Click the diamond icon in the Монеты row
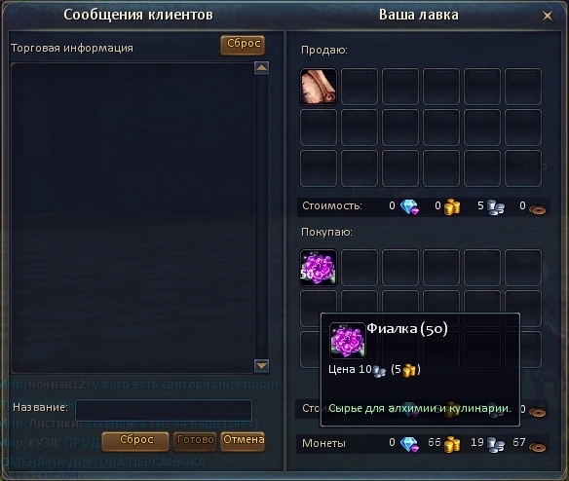Image resolution: width=569 pixels, height=481 pixels. coord(409,444)
